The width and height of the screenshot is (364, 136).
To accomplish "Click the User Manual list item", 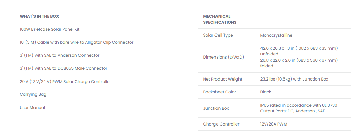I will [x=32, y=108].
